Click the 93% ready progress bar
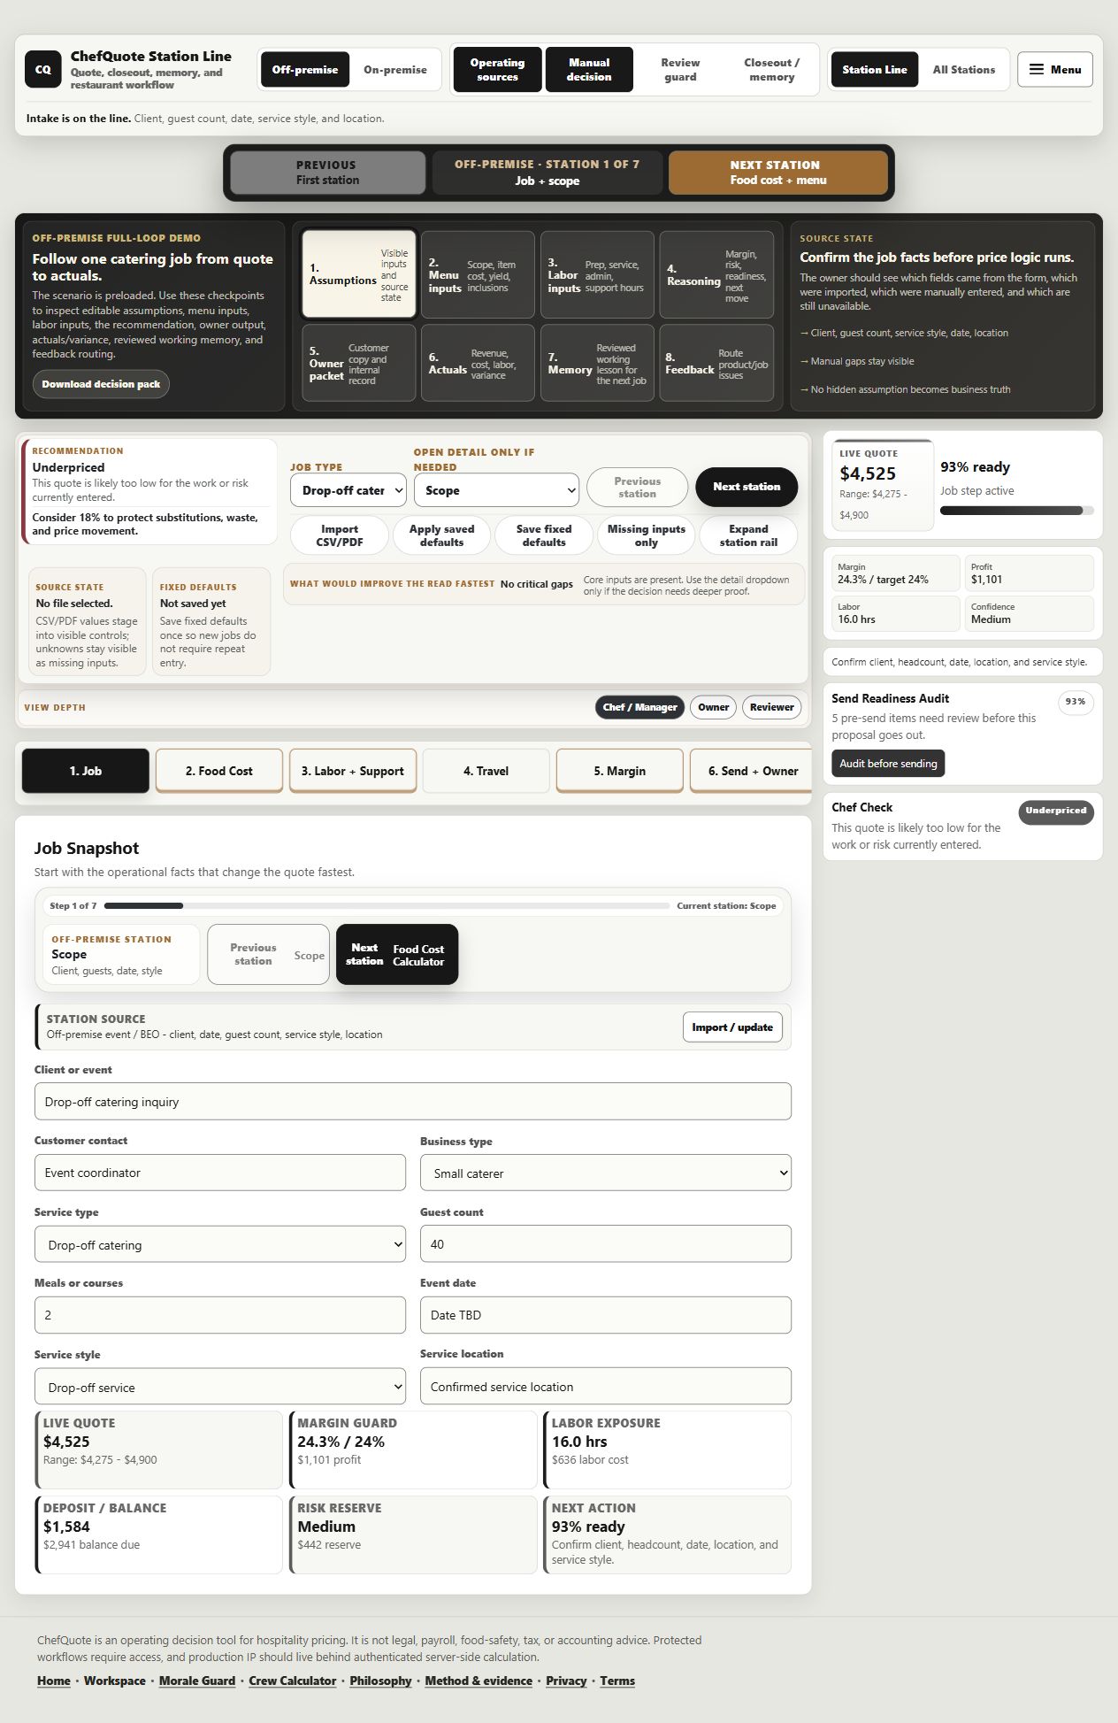 pos(1016,511)
